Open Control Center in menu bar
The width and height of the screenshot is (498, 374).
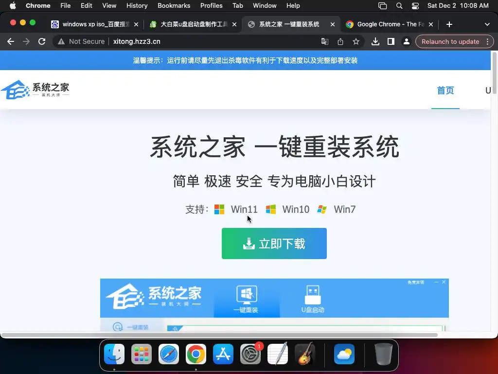[x=415, y=6]
